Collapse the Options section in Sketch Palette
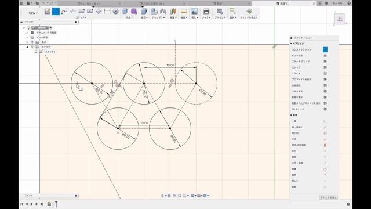Screen dimensions: 371x209 (x=291, y=44)
